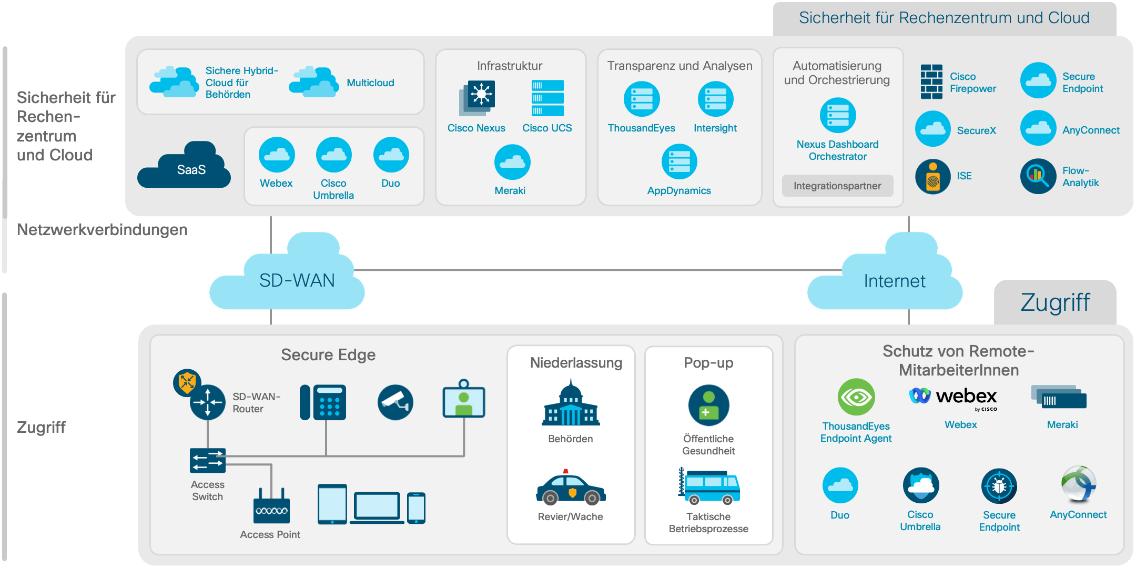The width and height of the screenshot is (1136, 568).
Task: Click the Webex cloud icon beside SaaS
Action: pos(277,155)
